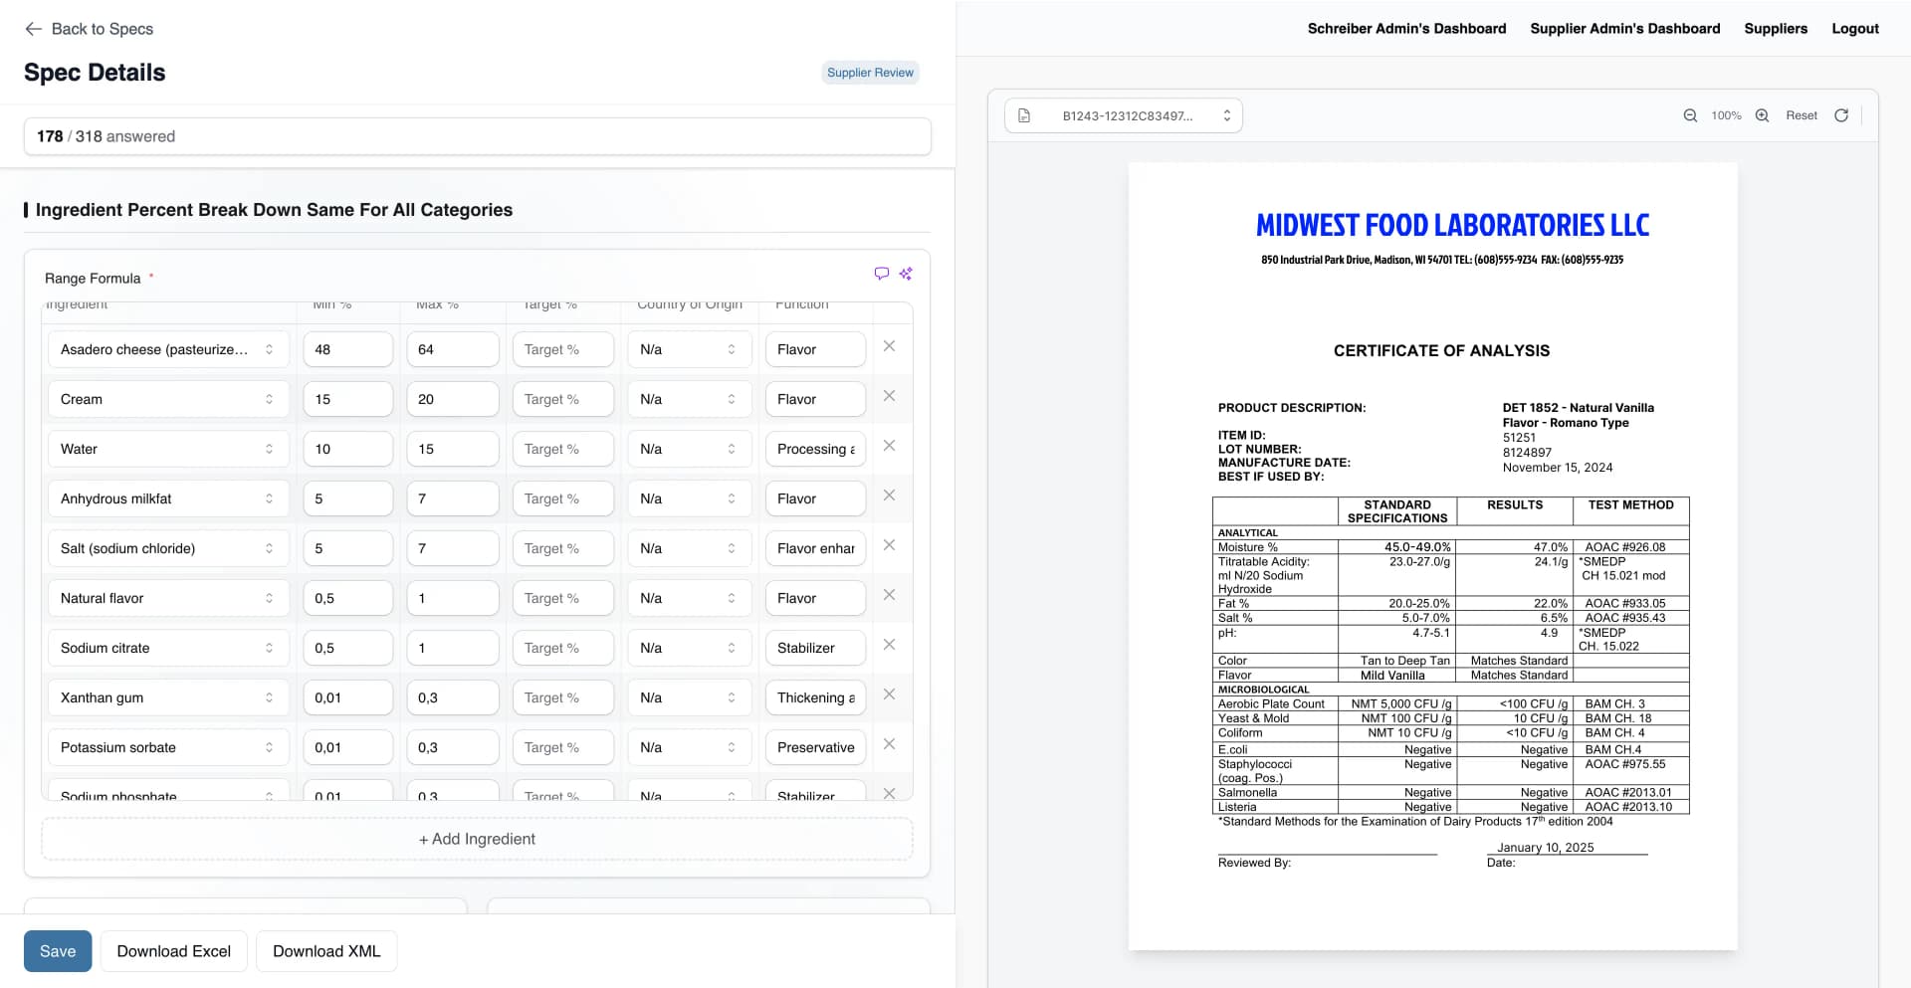The image size is (1911, 988).
Task: Open comments for Range Formula
Action: [882, 273]
